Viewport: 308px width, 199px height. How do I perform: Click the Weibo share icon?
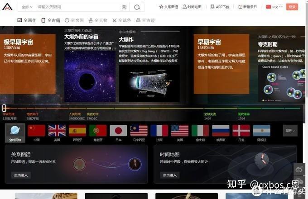tap(299, 169)
